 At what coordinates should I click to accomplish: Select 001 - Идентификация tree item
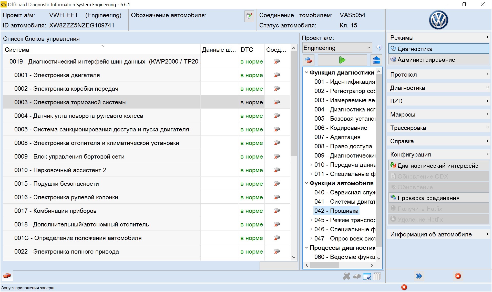344,82
